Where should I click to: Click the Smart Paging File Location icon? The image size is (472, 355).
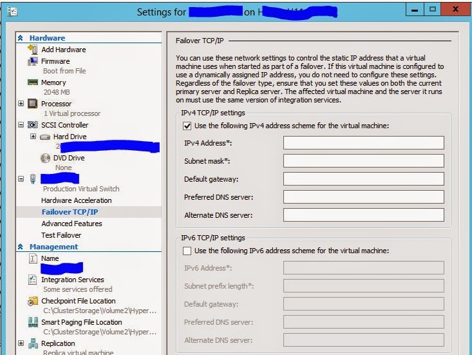click(x=33, y=322)
